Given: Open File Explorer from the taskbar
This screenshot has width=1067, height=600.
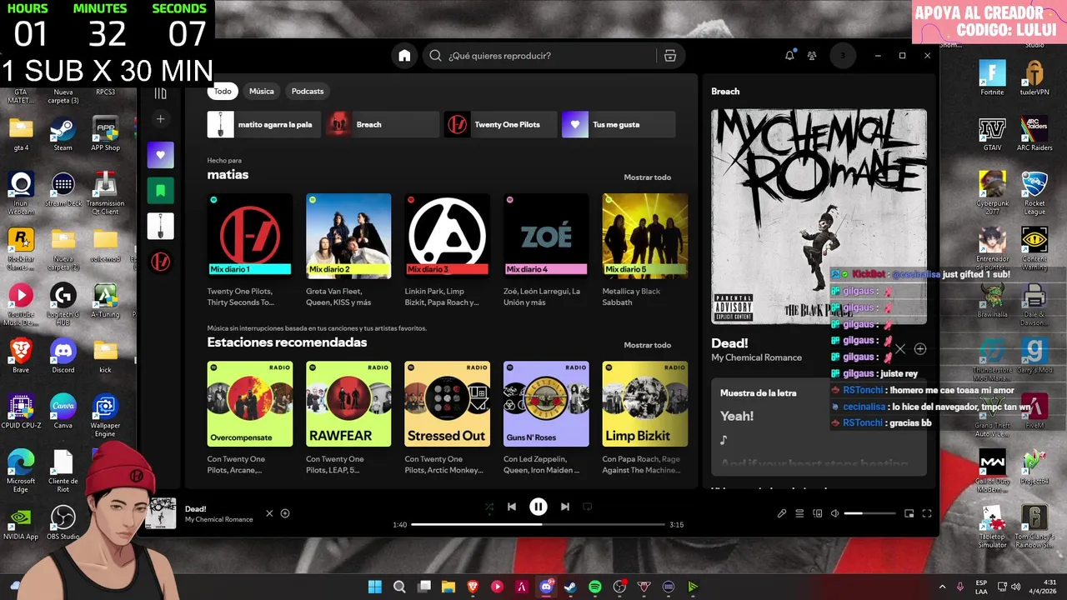Looking at the screenshot, I should click(x=448, y=587).
